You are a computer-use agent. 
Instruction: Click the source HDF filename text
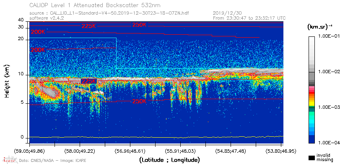(109, 13)
